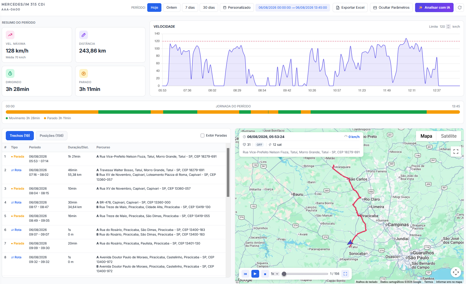Launch Analisar com IA
The image size is (466, 284).
coord(434,8)
